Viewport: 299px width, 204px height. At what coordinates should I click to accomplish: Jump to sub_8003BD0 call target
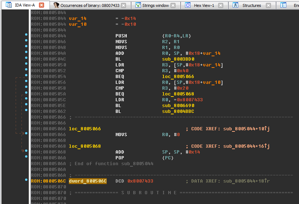click(178, 59)
